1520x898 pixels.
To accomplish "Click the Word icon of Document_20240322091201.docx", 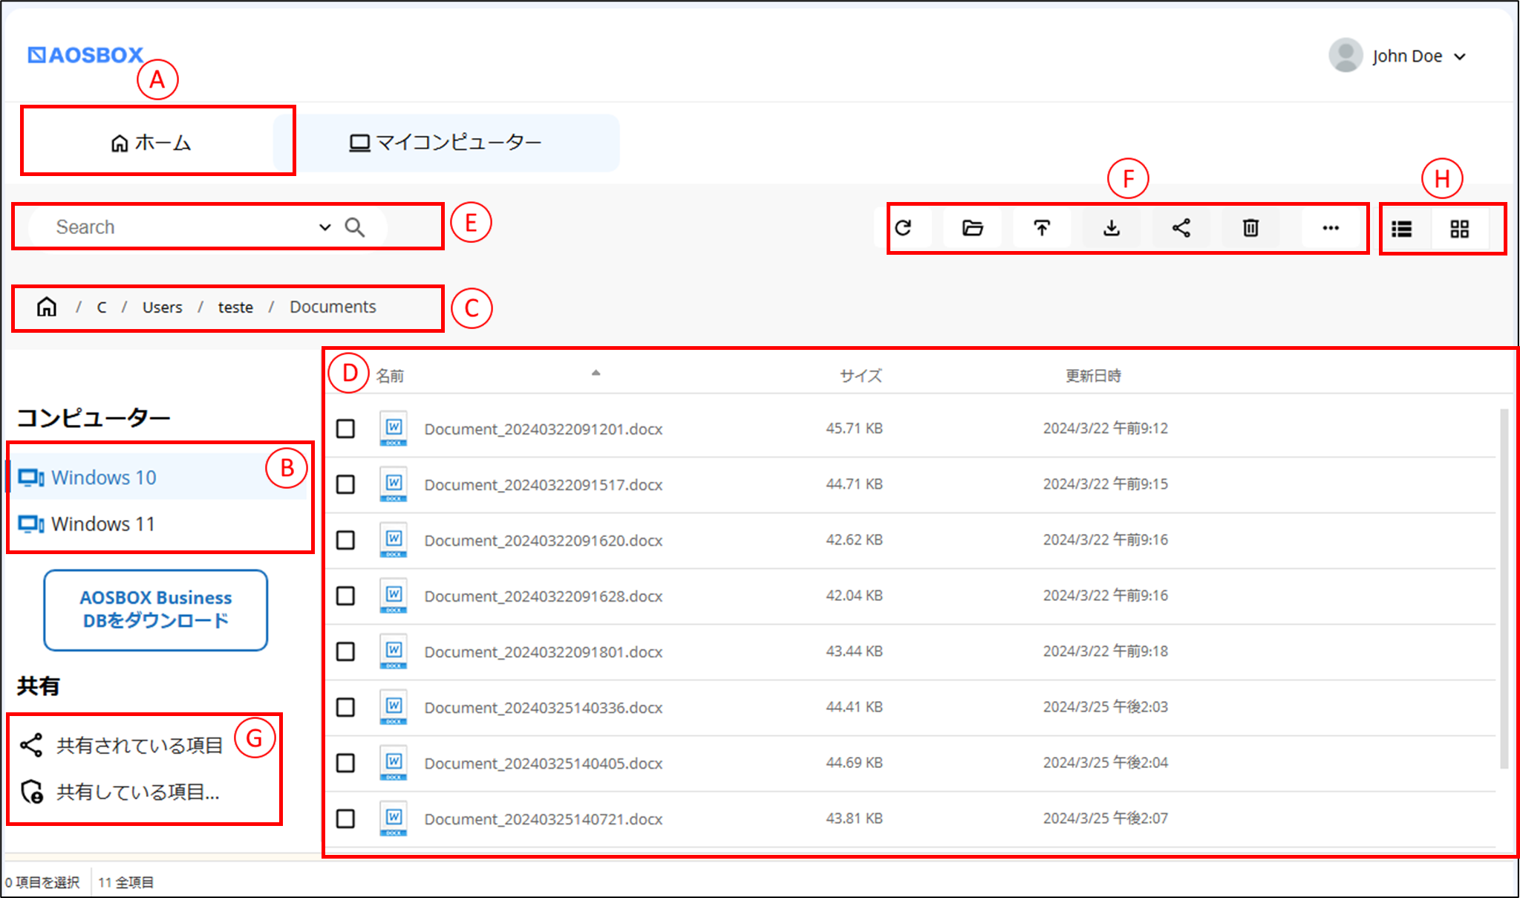I will 394,429.
